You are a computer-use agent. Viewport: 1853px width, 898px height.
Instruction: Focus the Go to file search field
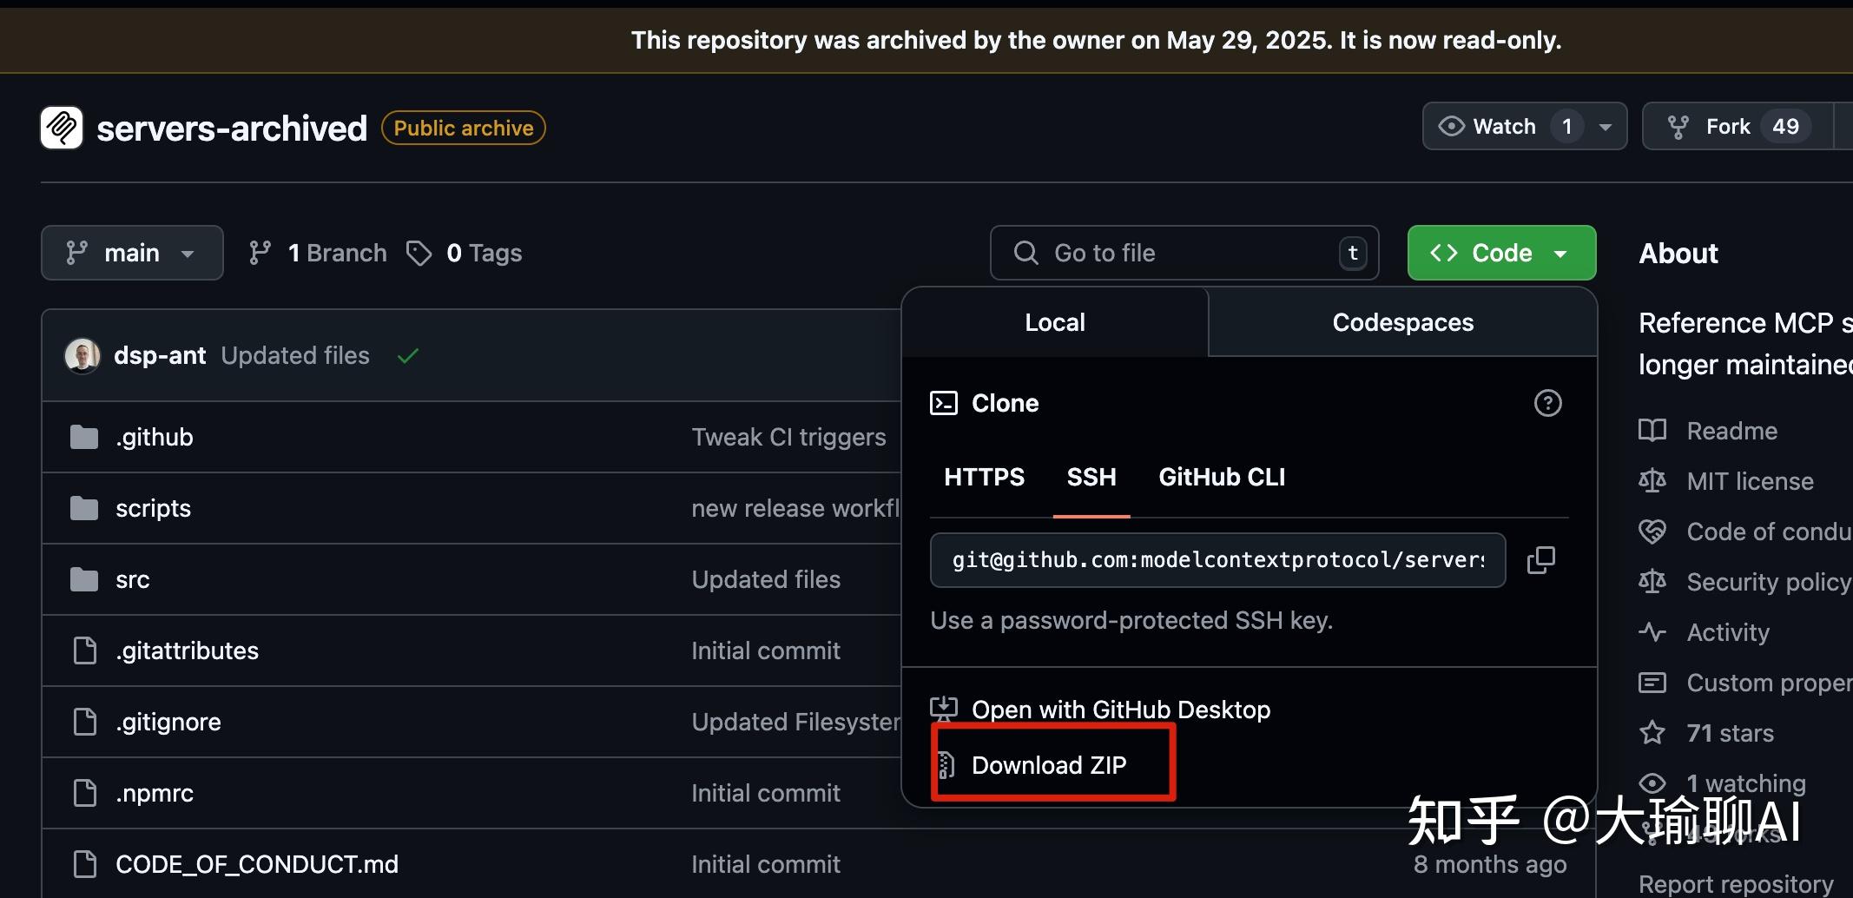click(1184, 253)
